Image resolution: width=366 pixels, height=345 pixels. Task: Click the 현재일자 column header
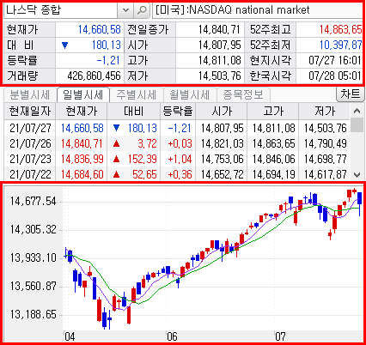coord(30,111)
